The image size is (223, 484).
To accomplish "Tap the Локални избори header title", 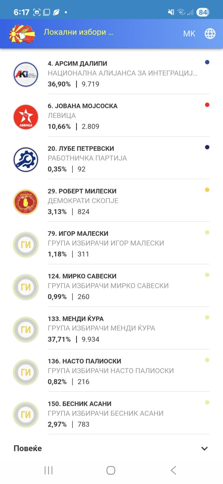I will tap(78, 32).
